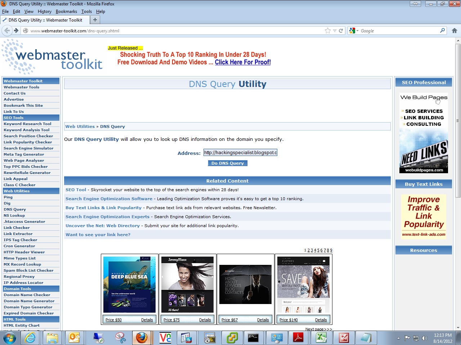
Task: Click the Search Engine Optimization Software link
Action: coord(109,199)
